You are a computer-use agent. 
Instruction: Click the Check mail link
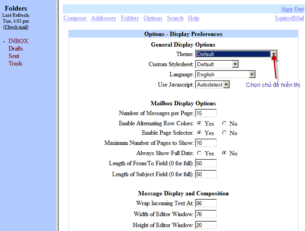point(16,27)
